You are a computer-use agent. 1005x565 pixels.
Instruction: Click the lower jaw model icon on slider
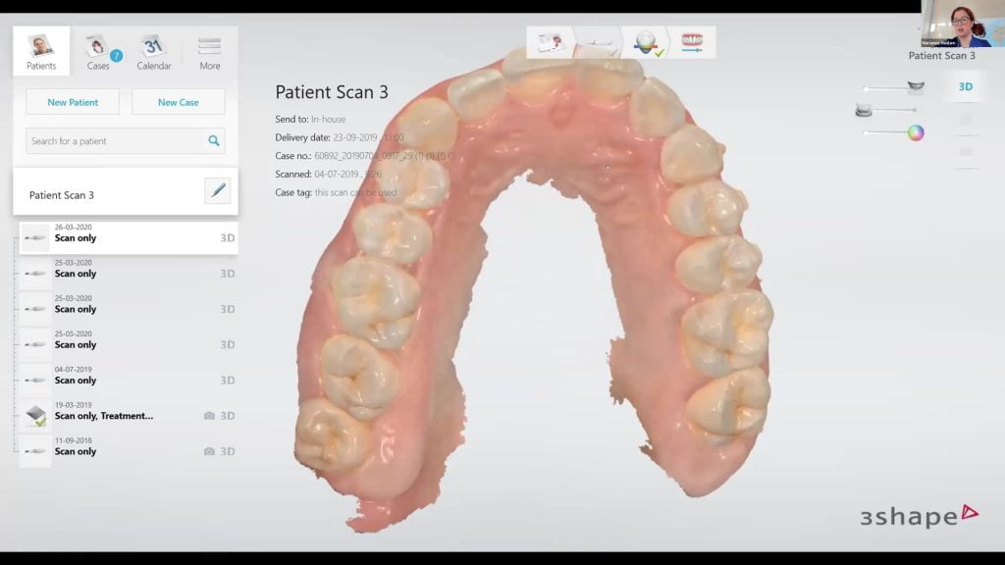coord(864,111)
